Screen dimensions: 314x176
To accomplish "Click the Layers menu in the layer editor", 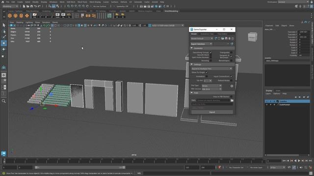I will click(x=268, y=94).
